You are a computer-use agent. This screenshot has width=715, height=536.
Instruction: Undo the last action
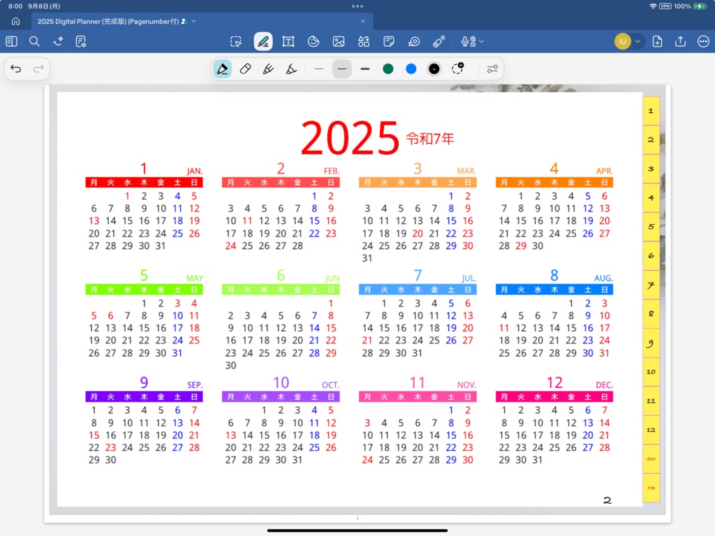(x=16, y=68)
